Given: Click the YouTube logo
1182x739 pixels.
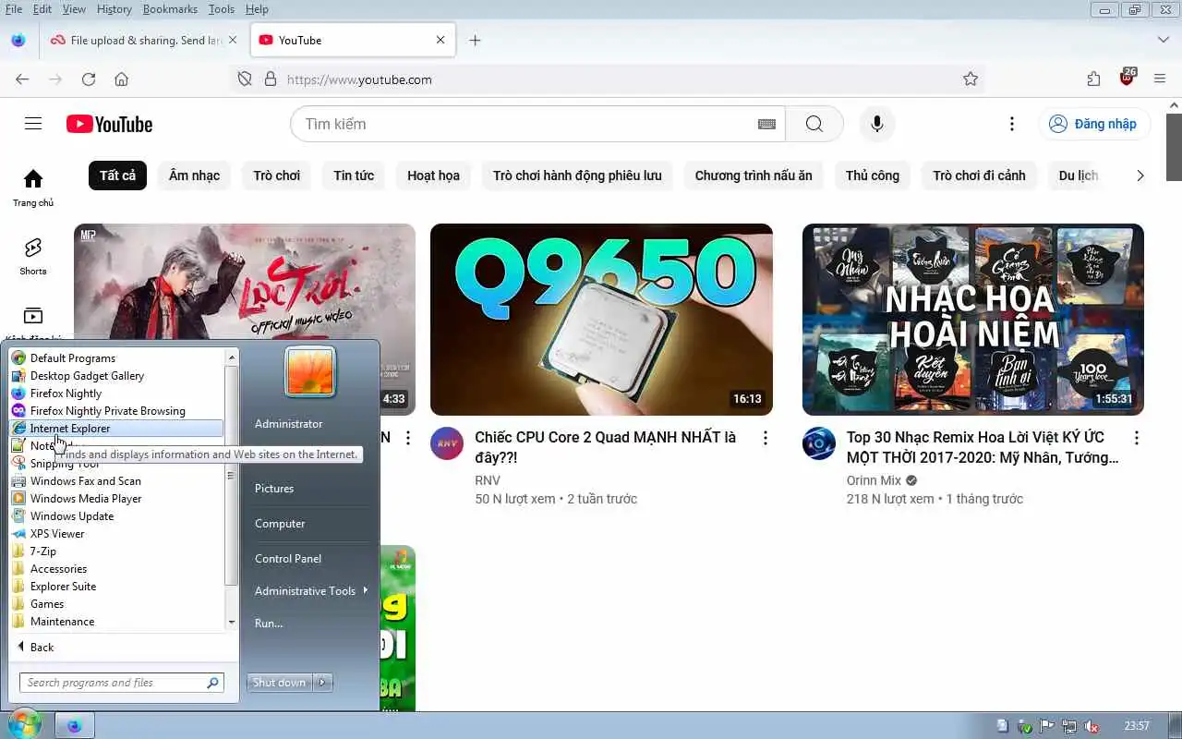Looking at the screenshot, I should (x=109, y=124).
